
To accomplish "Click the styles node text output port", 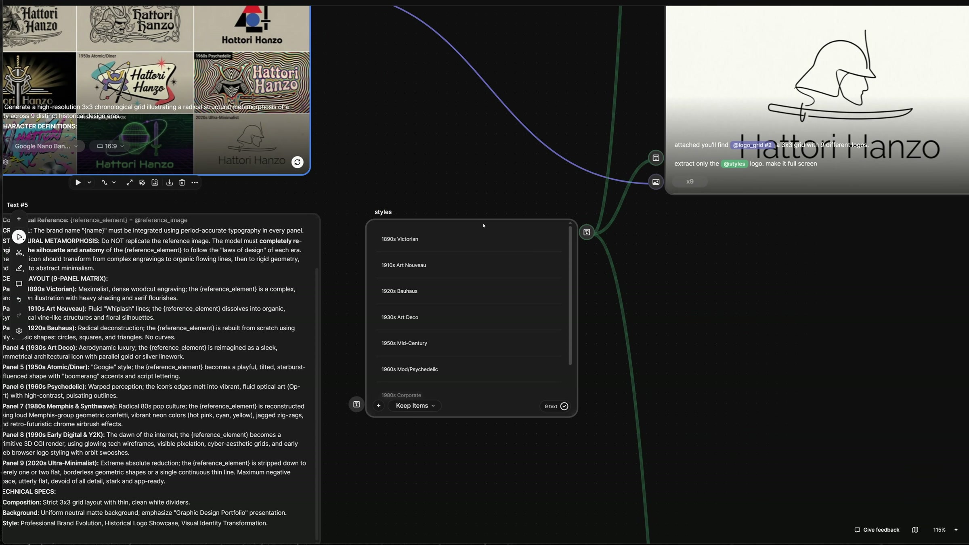I will pos(587,232).
